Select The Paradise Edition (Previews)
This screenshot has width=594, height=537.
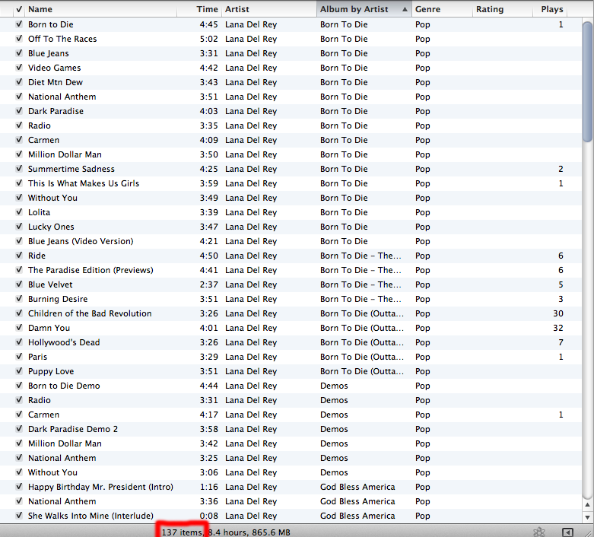pos(91,270)
